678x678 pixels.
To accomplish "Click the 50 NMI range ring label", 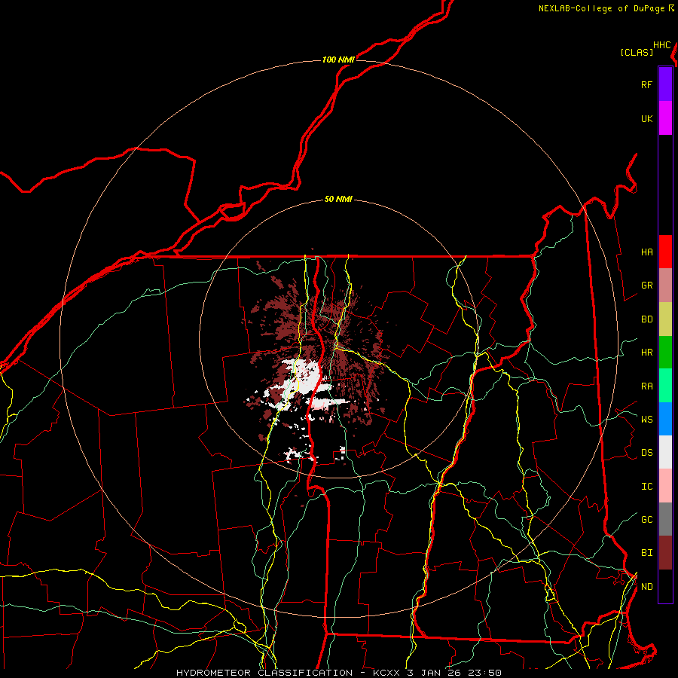I will pyautogui.click(x=338, y=200).
